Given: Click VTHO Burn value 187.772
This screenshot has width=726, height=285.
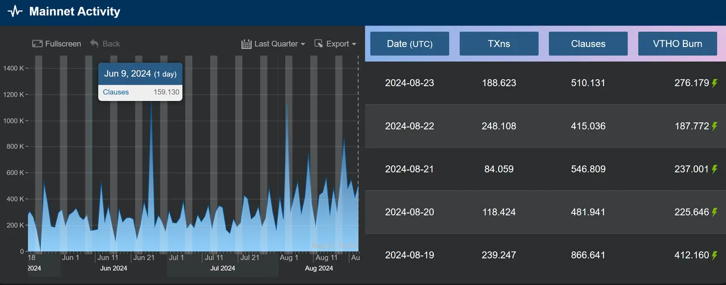Looking at the screenshot, I should (x=692, y=126).
